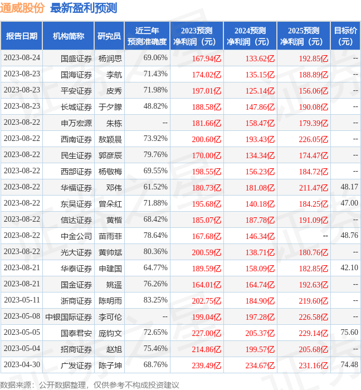Select the 近三年预测准确度 column header
The image size is (361, 390).
[x=147, y=36]
